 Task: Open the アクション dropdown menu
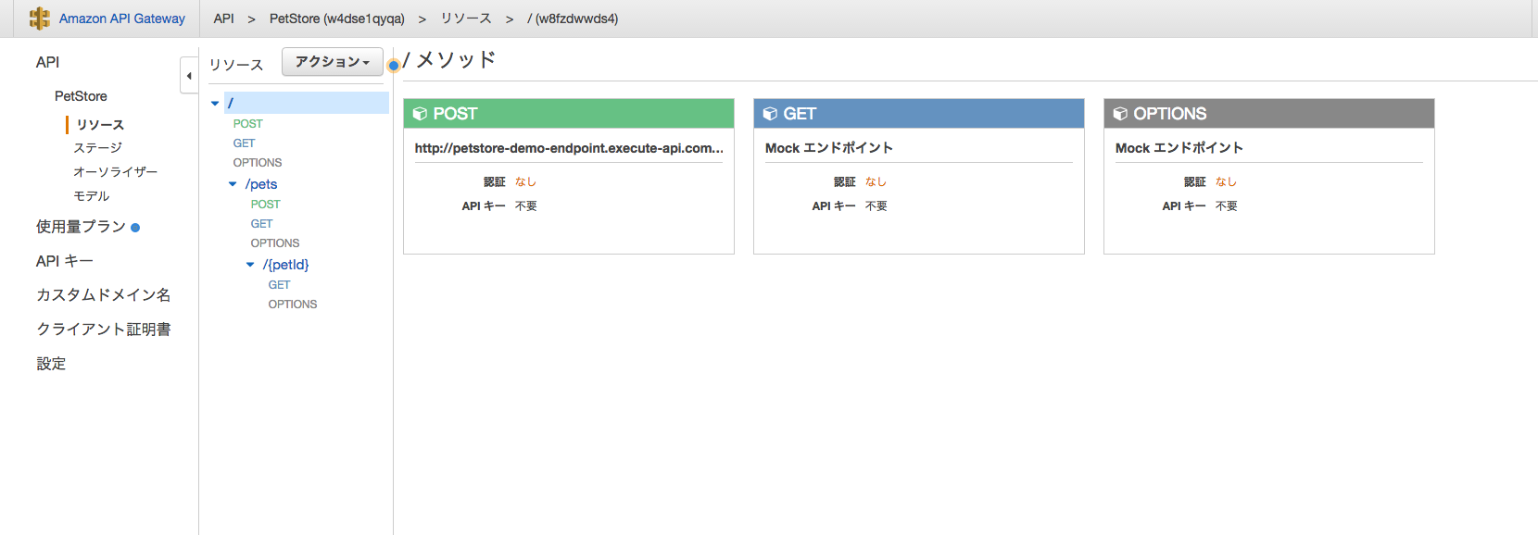pyautogui.click(x=332, y=62)
